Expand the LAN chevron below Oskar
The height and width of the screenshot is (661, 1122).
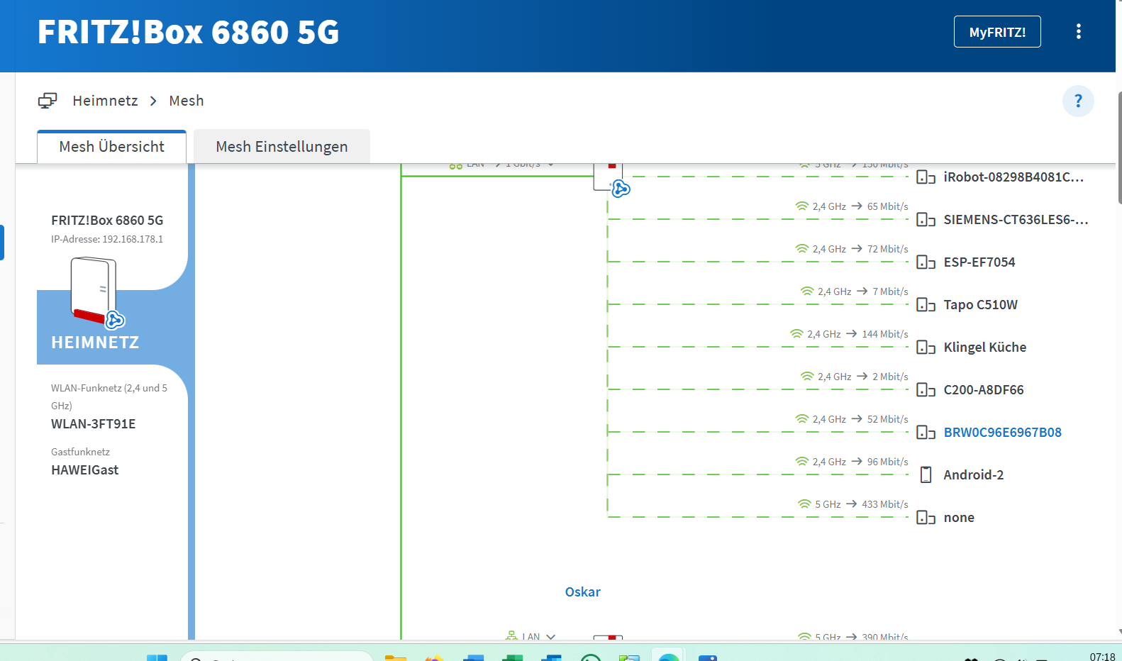(x=550, y=637)
